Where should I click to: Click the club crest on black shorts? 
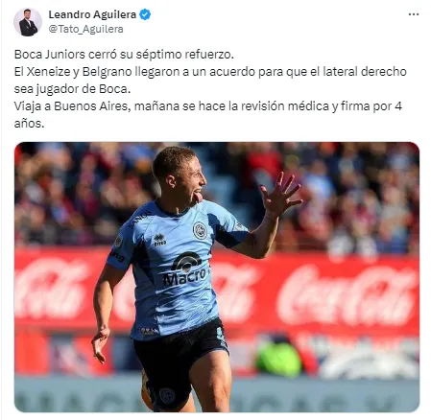(167, 395)
